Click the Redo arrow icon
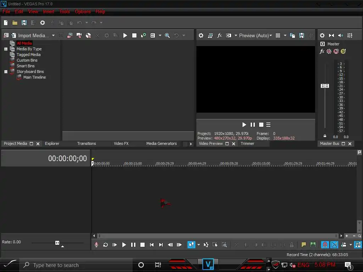Screen dimensions: 363x272 (94, 23)
